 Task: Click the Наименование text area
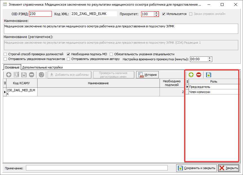[x=121, y=29]
